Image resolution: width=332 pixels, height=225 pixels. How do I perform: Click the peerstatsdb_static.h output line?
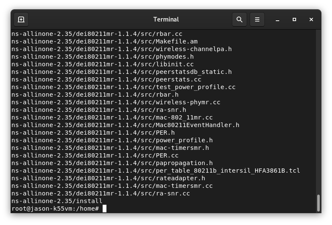[122, 72]
